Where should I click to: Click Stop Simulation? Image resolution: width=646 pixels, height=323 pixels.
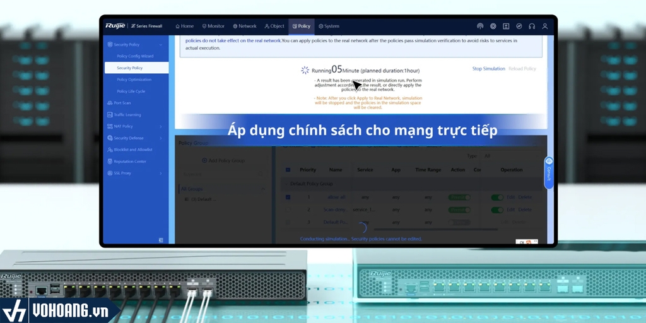tap(489, 69)
